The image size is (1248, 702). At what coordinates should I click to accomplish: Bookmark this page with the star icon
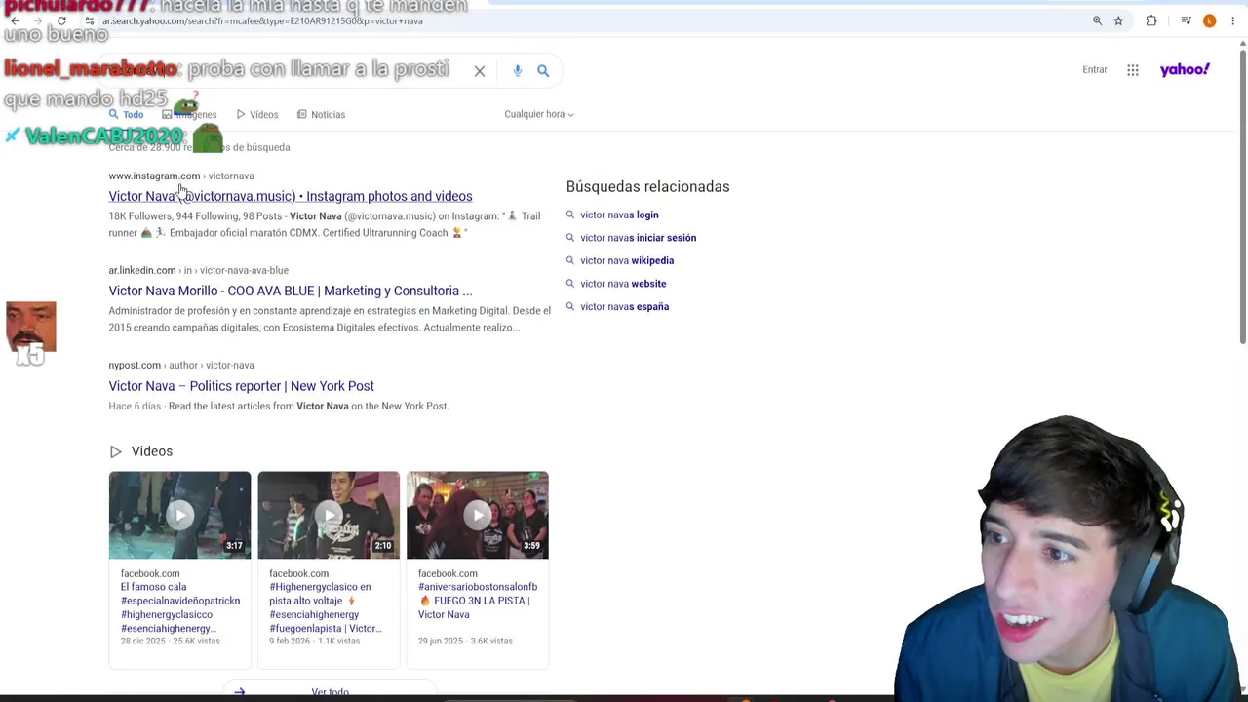coord(1118,20)
